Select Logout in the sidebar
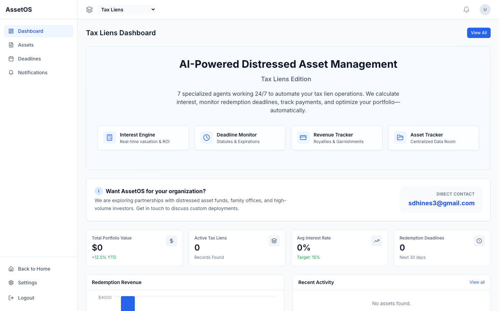 coord(38,298)
